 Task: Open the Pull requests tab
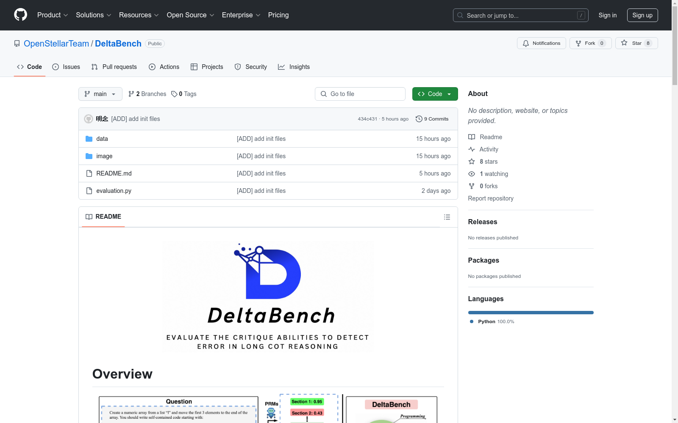(114, 67)
